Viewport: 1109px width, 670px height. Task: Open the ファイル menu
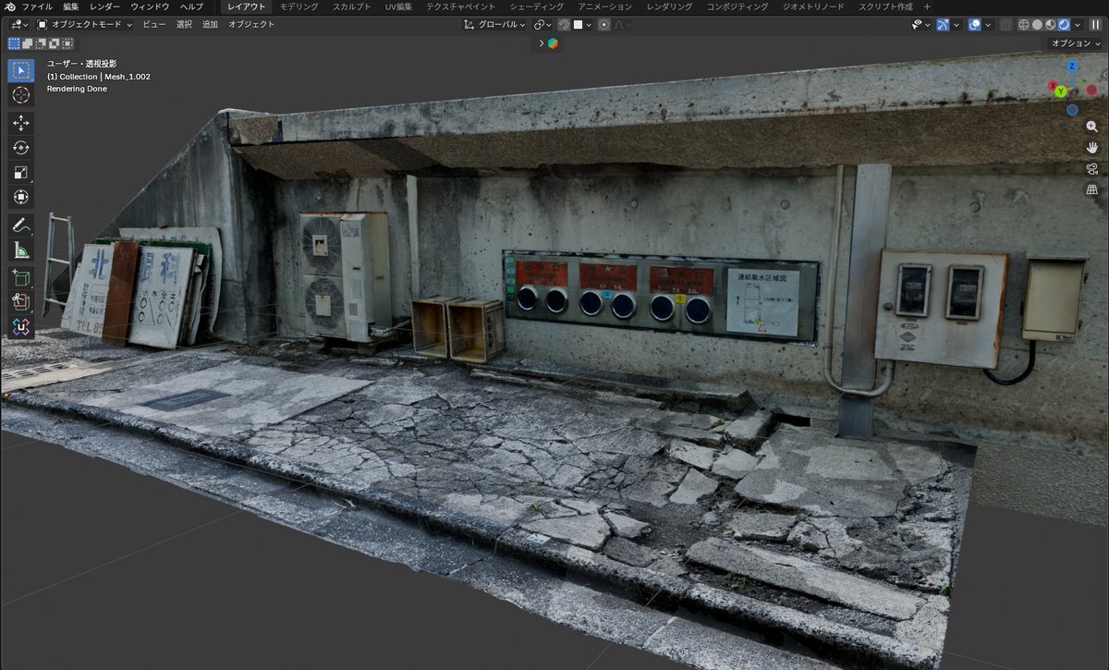tap(37, 6)
